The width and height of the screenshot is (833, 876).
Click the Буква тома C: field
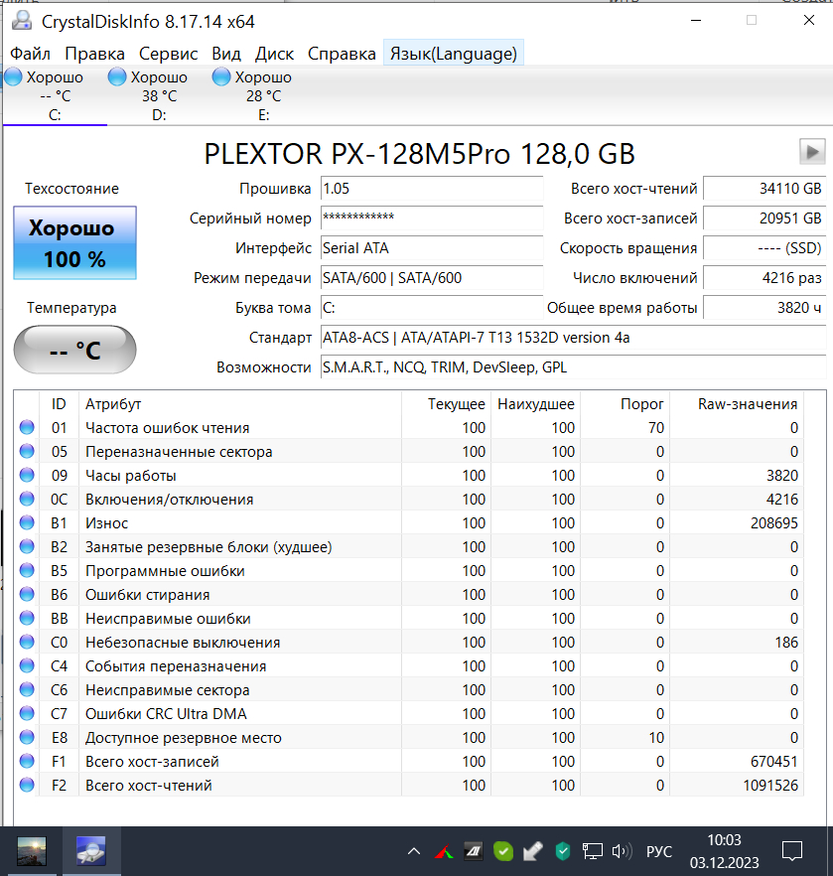(432, 308)
